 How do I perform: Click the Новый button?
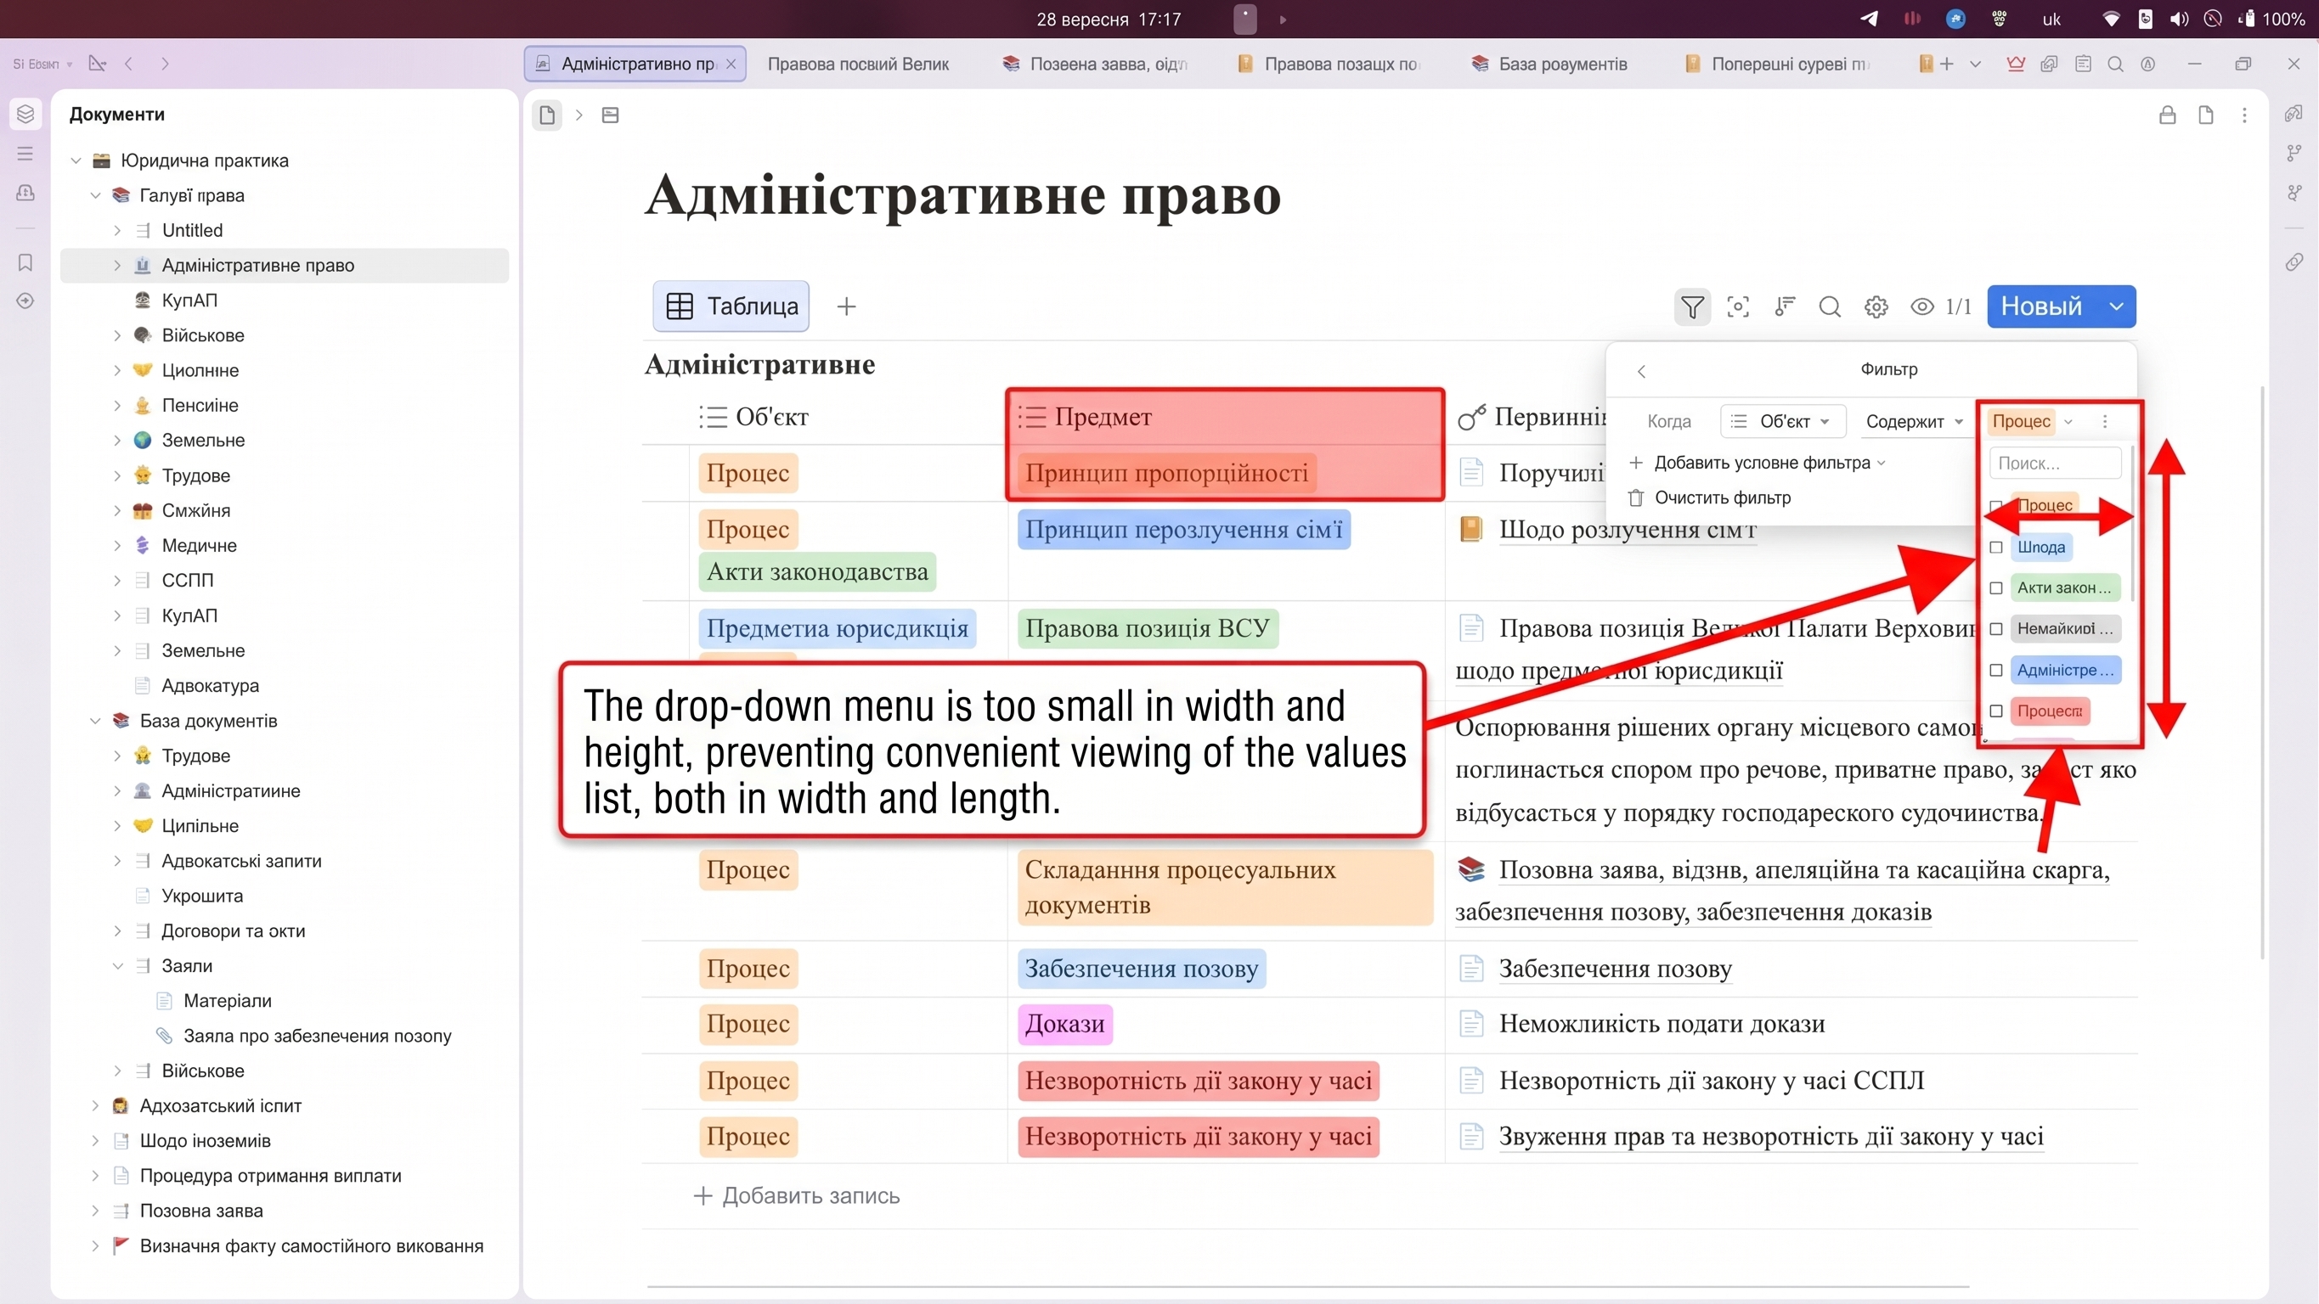click(x=2041, y=306)
